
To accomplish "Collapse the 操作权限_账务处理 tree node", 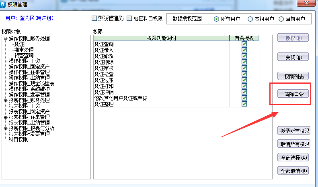I will point(5,39).
